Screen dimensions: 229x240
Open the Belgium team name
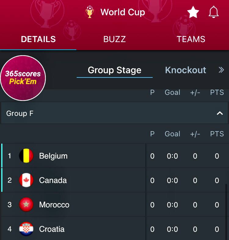click(53, 156)
